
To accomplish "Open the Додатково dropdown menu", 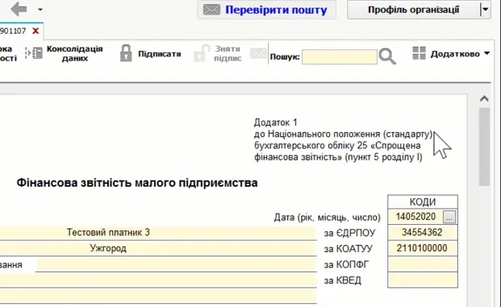I will point(451,54).
